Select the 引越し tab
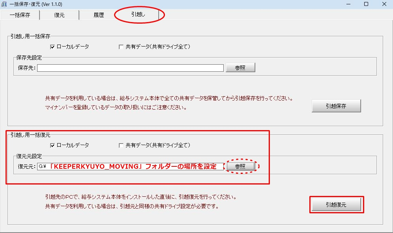Image resolution: width=393 pixels, height=233 pixels. point(138,15)
